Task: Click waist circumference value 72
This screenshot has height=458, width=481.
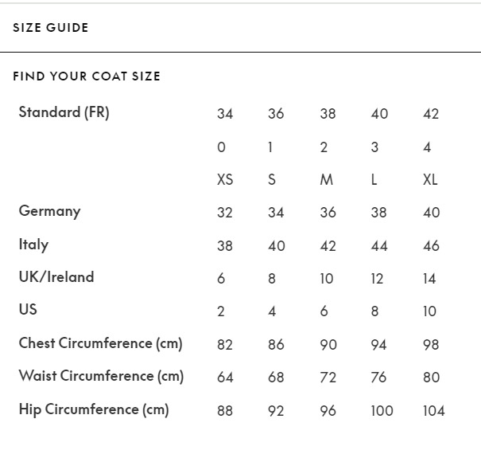Action: (x=328, y=378)
